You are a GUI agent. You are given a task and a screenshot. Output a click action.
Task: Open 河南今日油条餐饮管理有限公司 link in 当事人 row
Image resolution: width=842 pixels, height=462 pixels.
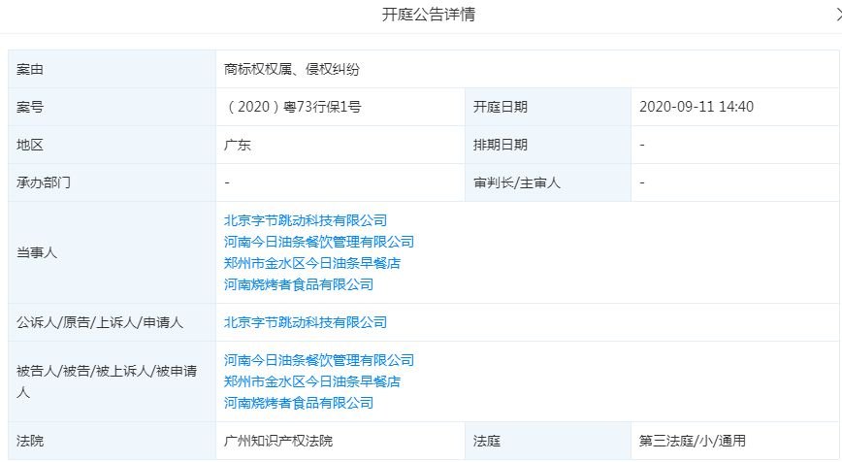(318, 242)
